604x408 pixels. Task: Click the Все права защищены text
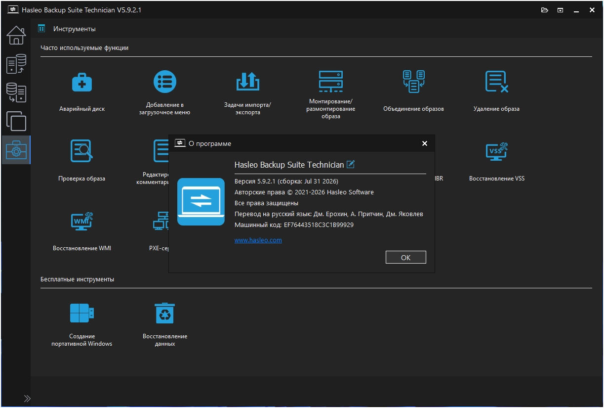pos(266,203)
